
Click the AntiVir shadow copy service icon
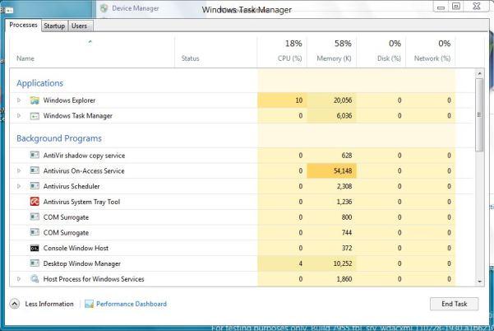tap(35, 155)
